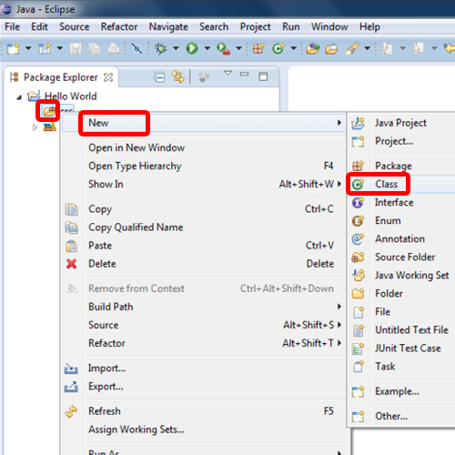
Task: Open the External Tools dropdown arrow
Action: pos(238,48)
